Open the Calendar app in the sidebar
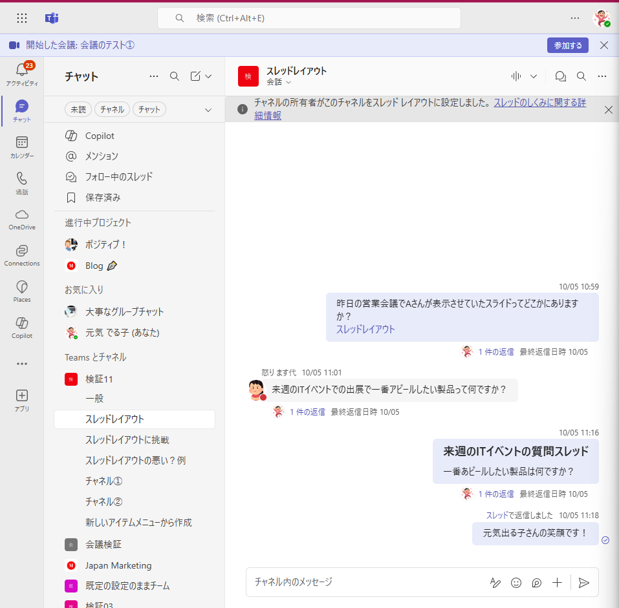Viewport: 619px width, 608px height. 21,147
